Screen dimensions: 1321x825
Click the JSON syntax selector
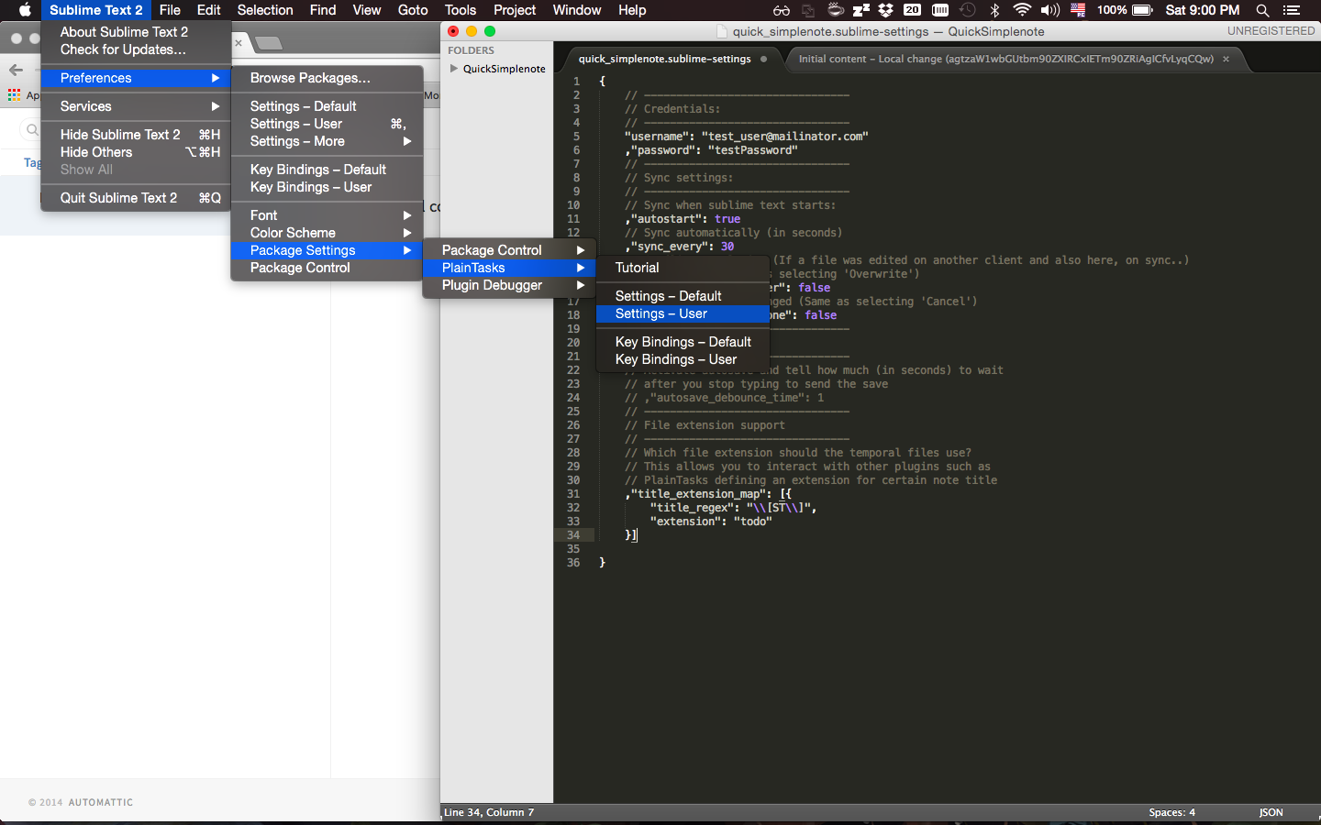tap(1271, 812)
